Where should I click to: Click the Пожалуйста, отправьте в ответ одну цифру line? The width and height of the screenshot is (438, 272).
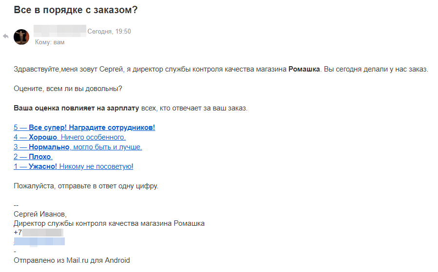(86, 186)
